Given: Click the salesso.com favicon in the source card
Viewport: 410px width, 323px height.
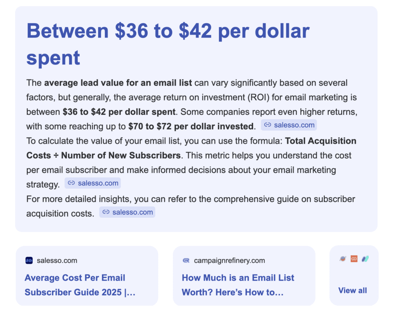Looking at the screenshot, I should [x=28, y=261].
